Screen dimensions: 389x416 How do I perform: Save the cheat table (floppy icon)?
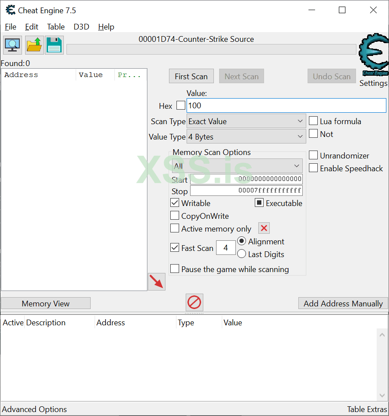click(x=55, y=45)
